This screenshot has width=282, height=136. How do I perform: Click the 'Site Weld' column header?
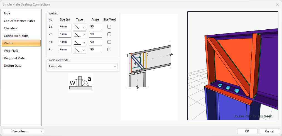(109, 19)
